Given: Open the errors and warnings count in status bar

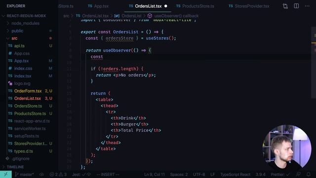Looking at the screenshot, I should point(58,175).
